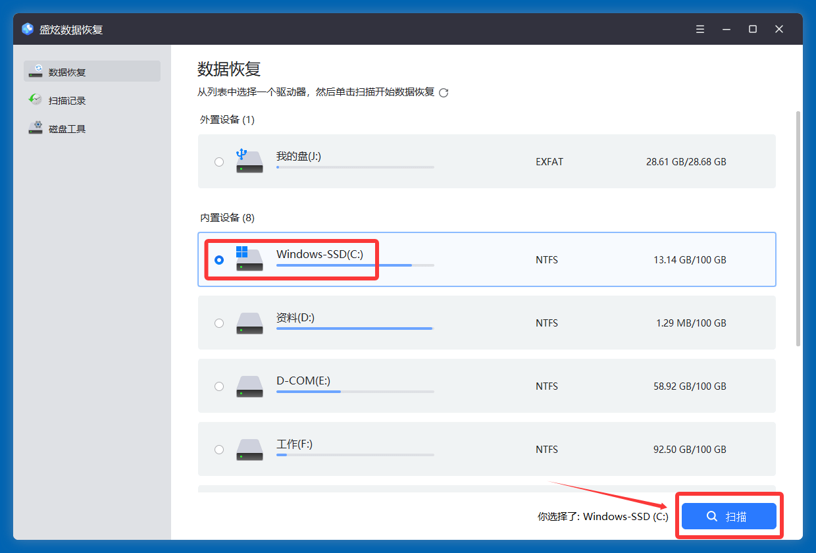The width and height of the screenshot is (816, 553).
Task: Select the 工作(F:) drive radio button
Action: 219,449
